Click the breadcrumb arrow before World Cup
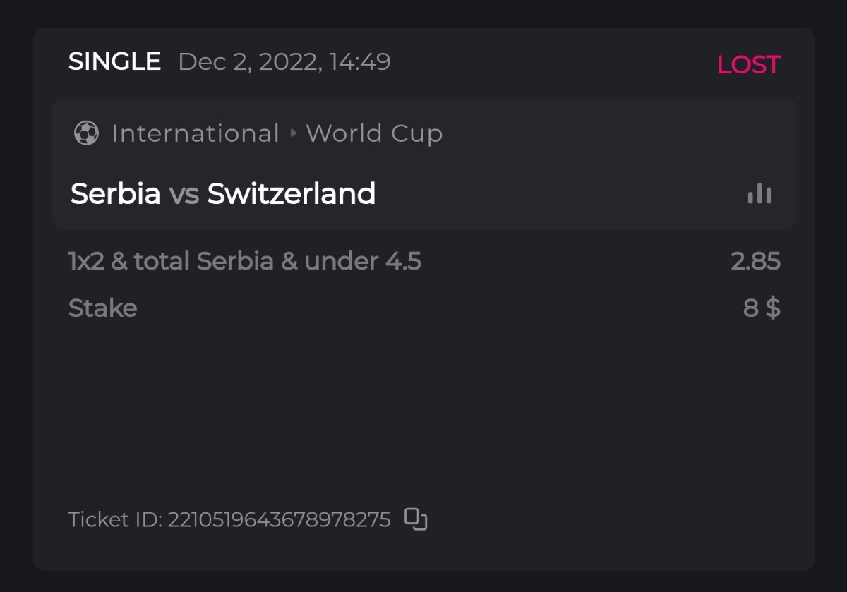 coord(294,133)
